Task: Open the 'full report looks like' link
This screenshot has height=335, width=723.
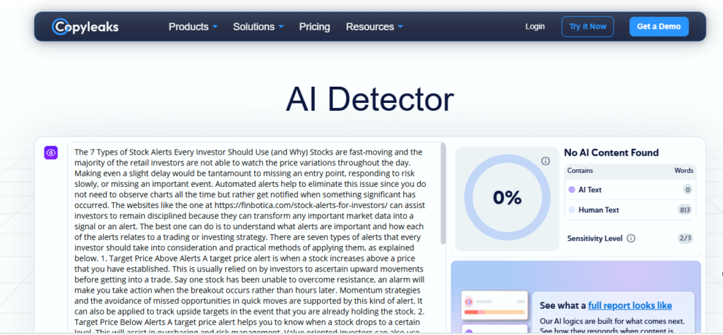Action: (x=630, y=305)
